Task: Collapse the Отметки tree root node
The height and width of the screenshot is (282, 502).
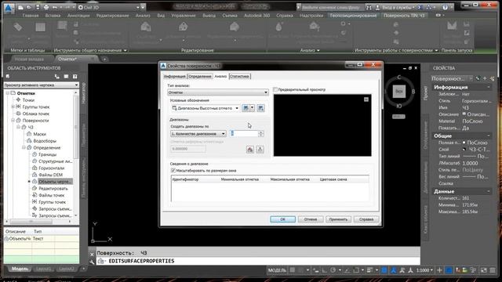Action: click(x=7, y=93)
